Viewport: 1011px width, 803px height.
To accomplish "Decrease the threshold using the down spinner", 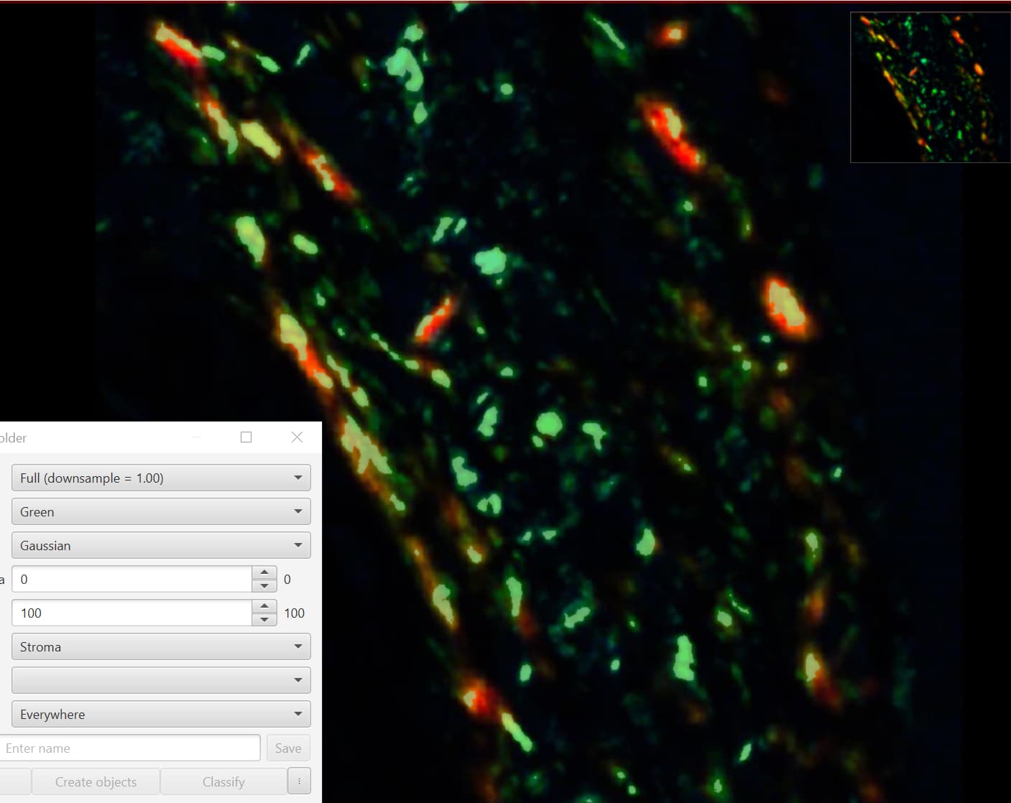I will point(264,619).
